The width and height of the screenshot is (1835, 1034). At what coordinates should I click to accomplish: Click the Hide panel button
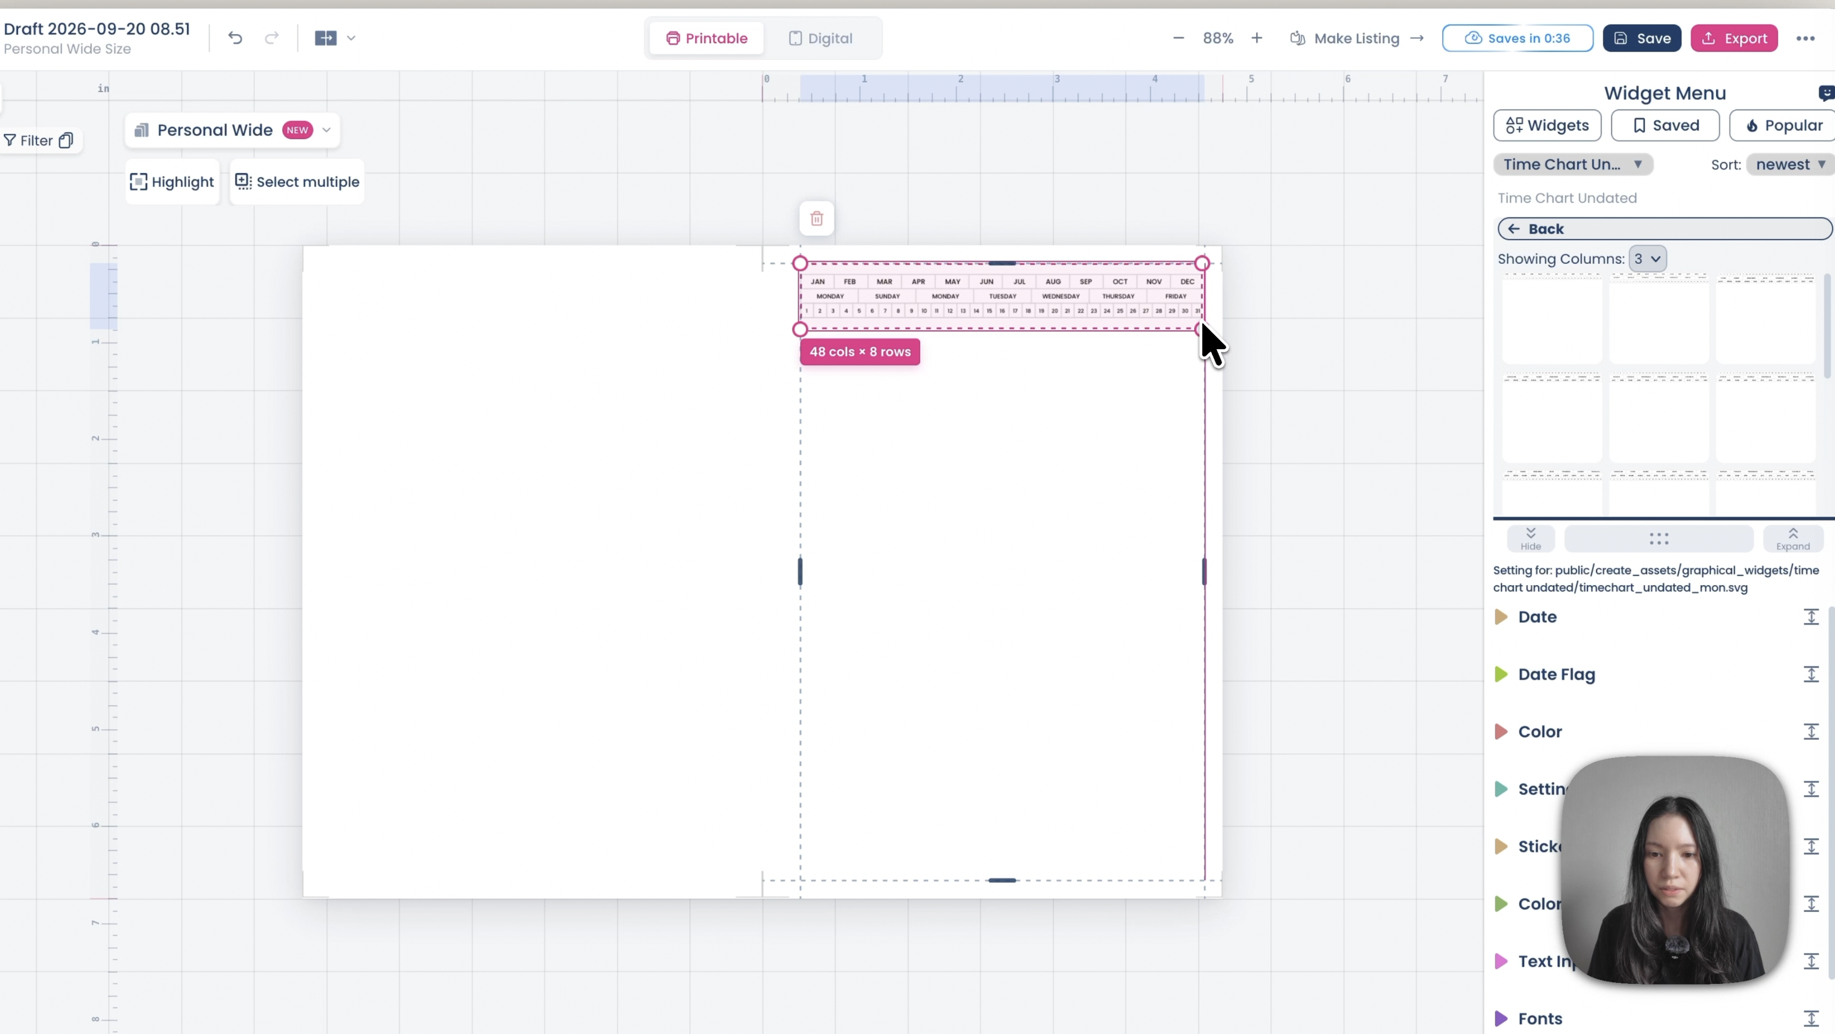1530,539
